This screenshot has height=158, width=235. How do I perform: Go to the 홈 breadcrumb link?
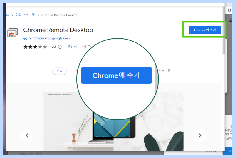click(x=7, y=15)
